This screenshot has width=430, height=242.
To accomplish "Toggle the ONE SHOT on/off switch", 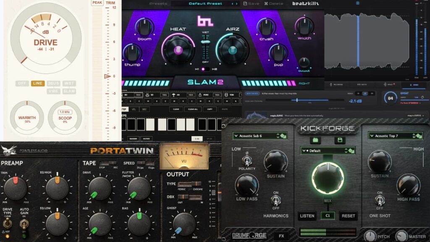I will click(380, 200).
